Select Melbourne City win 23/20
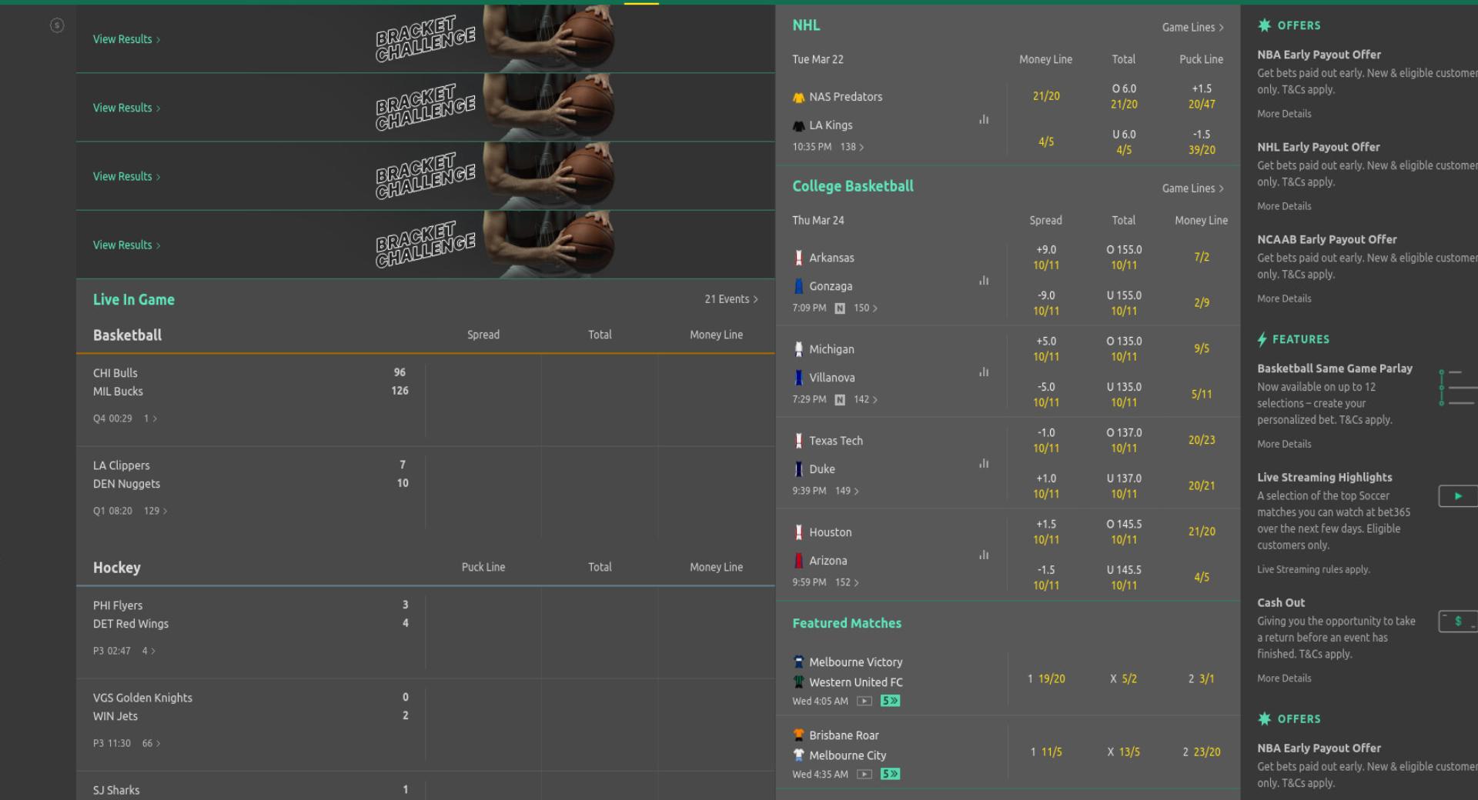Image resolution: width=1478 pixels, height=800 pixels. coord(1202,752)
